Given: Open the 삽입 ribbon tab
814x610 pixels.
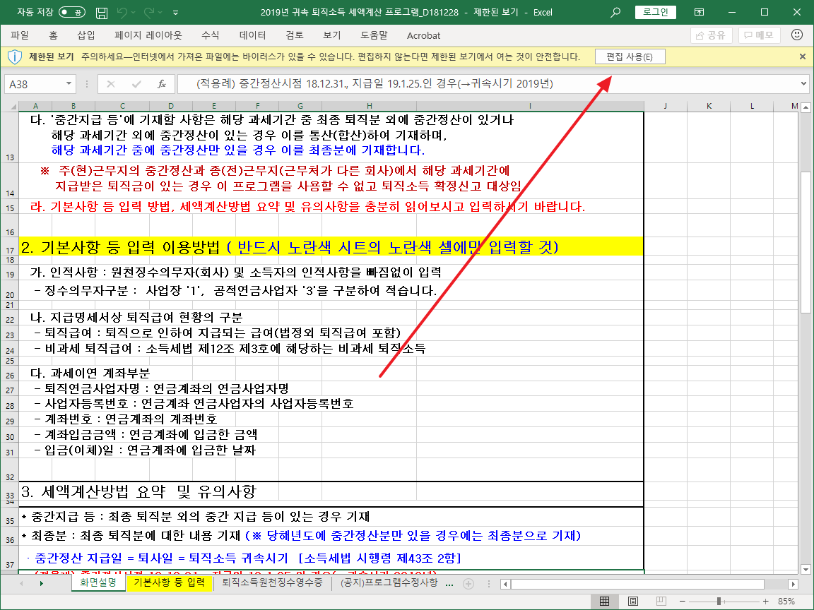Looking at the screenshot, I should click(x=86, y=35).
